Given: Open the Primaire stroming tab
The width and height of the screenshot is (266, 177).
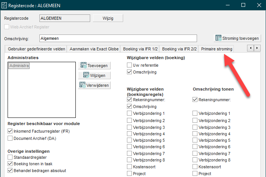Looking at the screenshot, I should [x=217, y=49].
